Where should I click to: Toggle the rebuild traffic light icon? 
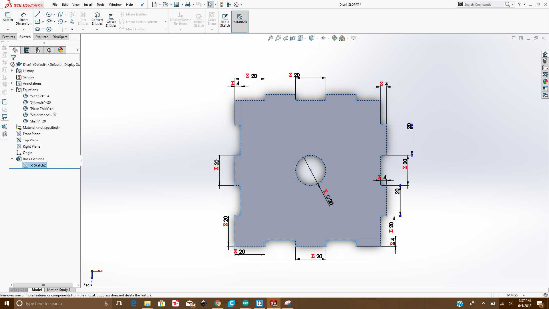coord(222,5)
